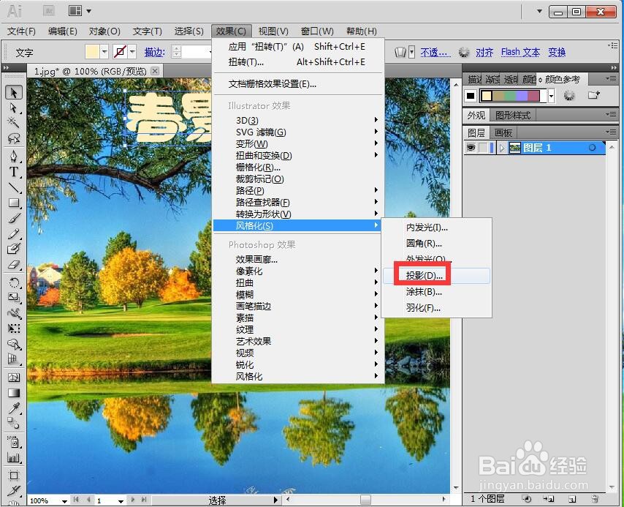Image resolution: width=624 pixels, height=507 pixels.
Task: Click the 图层 1 layer thumbnail
Action: (x=516, y=147)
